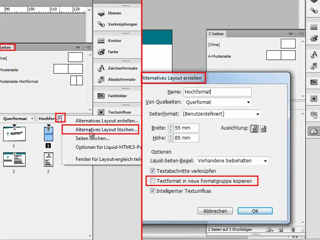Decrease Breite with the down stepper arrow
Screen dimensions: 320x240
point(171,130)
